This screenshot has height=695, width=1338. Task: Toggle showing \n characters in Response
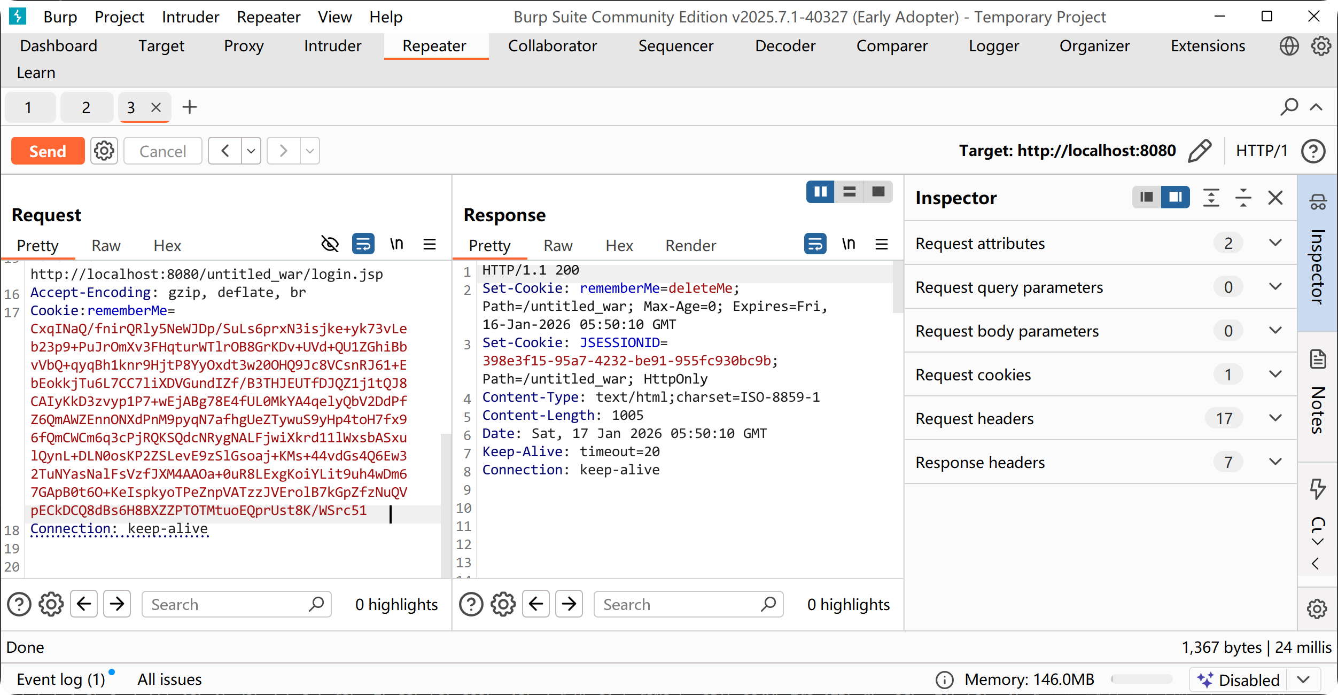[x=849, y=244]
